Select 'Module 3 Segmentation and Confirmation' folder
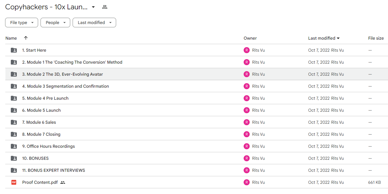 pyautogui.click(x=65, y=86)
